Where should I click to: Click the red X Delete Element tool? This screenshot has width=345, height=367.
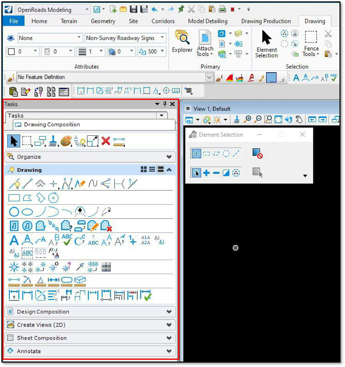[x=106, y=141]
